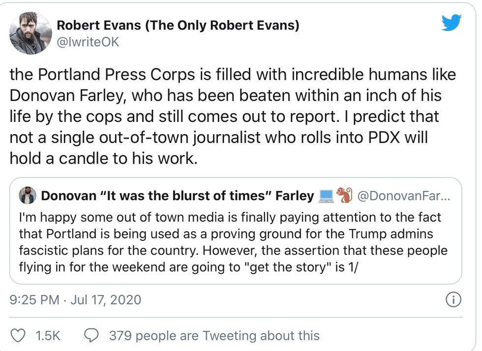
Task: Open Donovan Farley's small avatar
Action: pos(27,196)
